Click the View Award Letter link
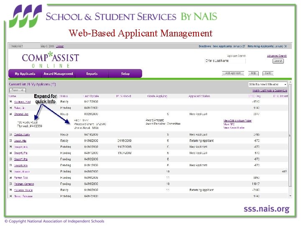 point(234,128)
